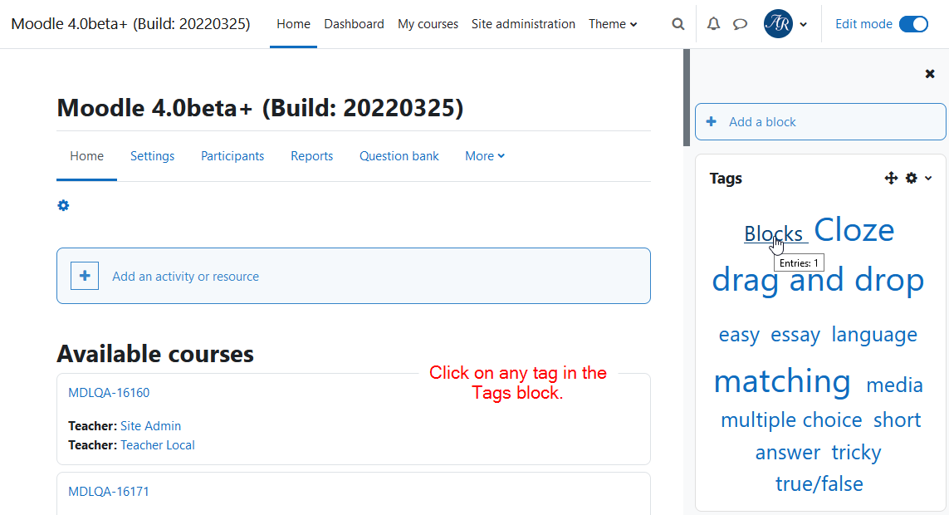Click the plus icon in Add a block
Screen dimensions: 949x515
(712, 121)
